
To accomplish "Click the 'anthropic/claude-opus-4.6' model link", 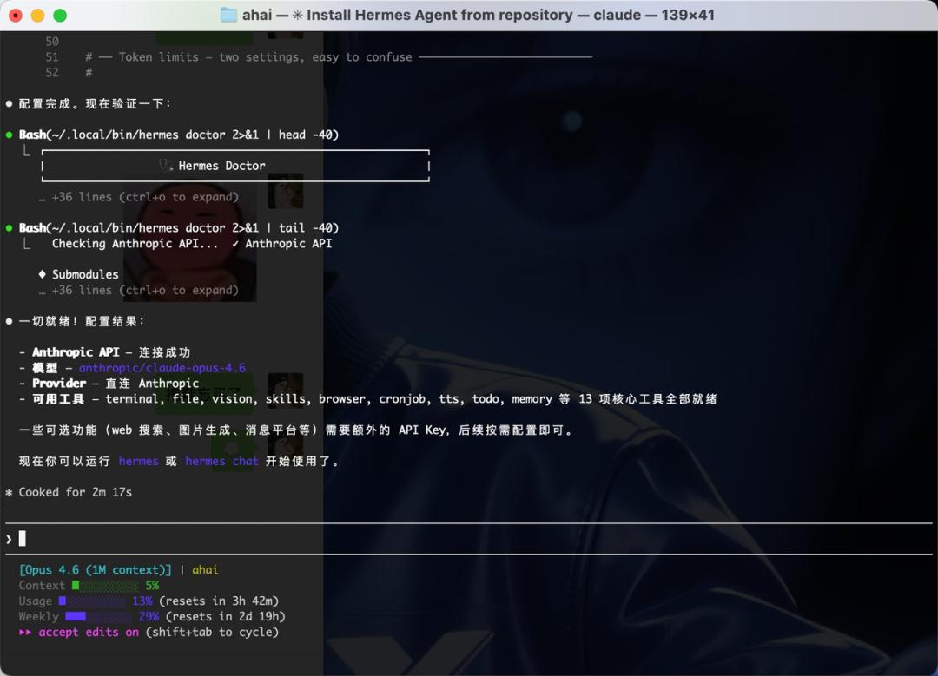I will click(162, 368).
